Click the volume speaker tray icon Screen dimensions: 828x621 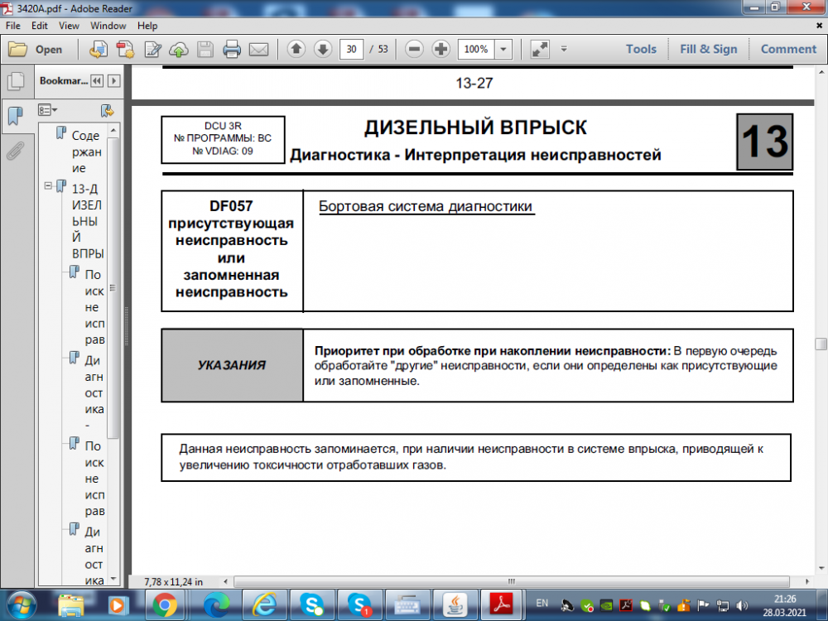pyautogui.click(x=742, y=605)
